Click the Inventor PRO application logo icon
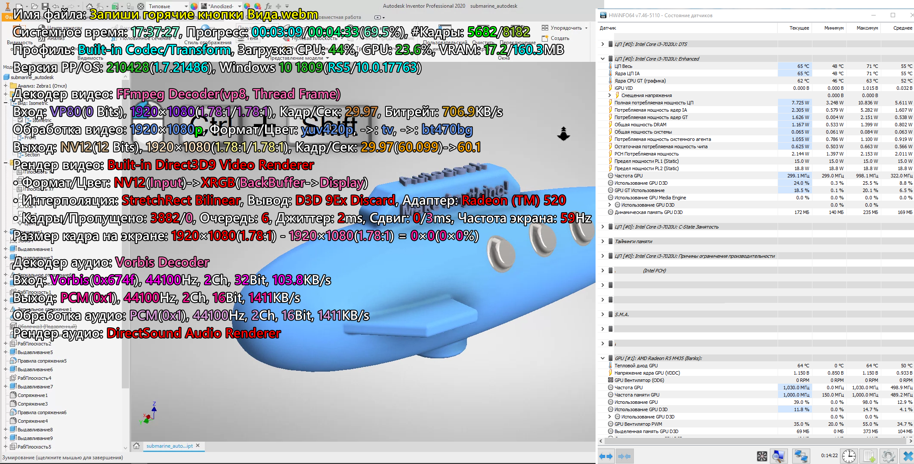914x464 pixels. 8,6
